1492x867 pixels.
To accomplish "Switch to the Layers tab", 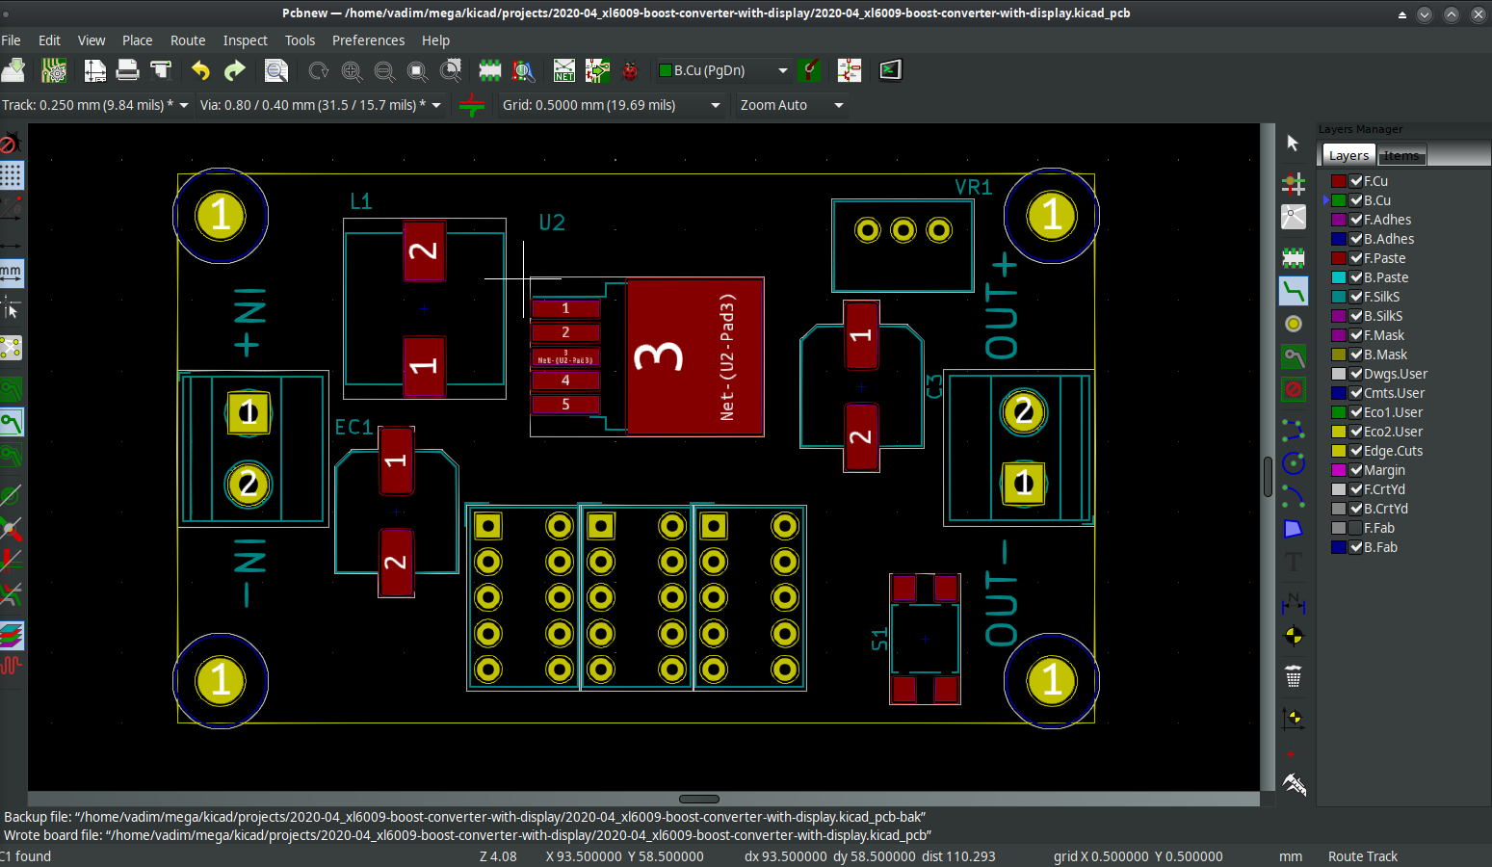I will pyautogui.click(x=1348, y=155).
